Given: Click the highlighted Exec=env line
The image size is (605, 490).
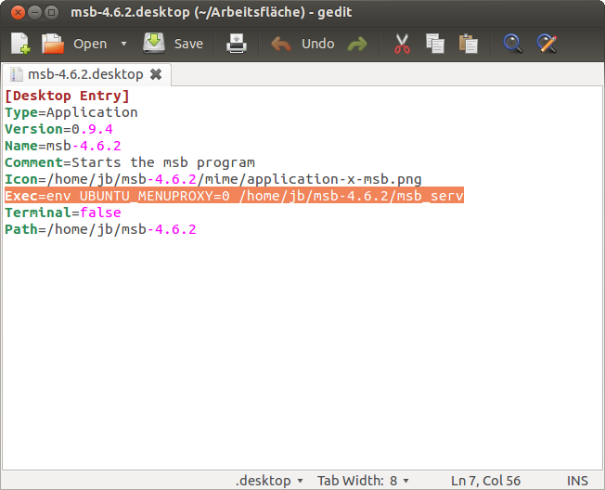Looking at the screenshot, I should tap(233, 196).
